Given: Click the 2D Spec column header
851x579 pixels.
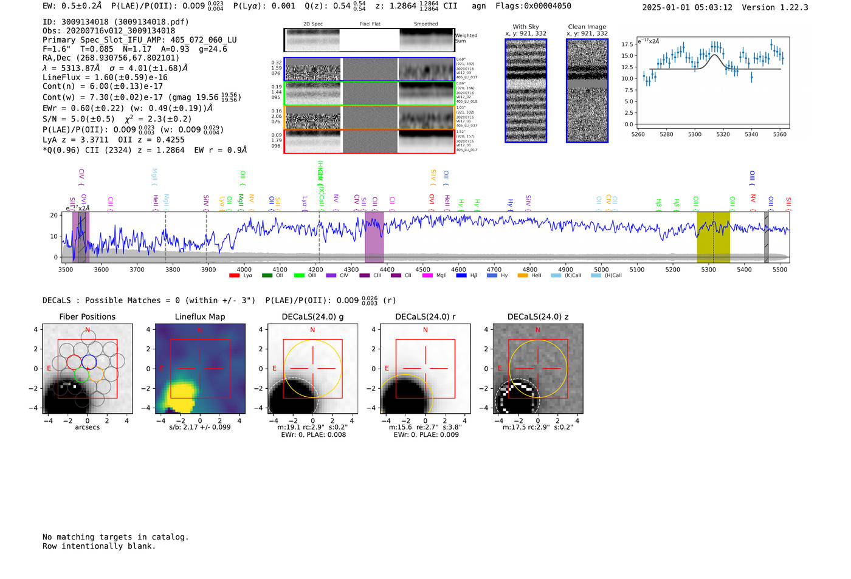Looking at the screenshot, I should pos(313,24).
